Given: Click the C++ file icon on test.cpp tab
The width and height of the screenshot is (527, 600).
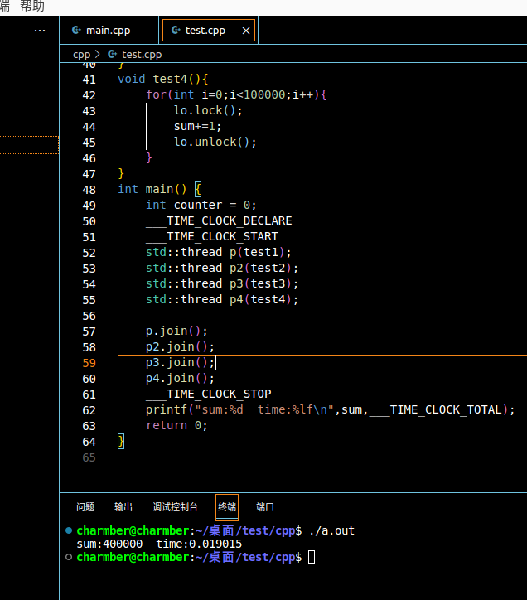Looking at the screenshot, I should (176, 31).
